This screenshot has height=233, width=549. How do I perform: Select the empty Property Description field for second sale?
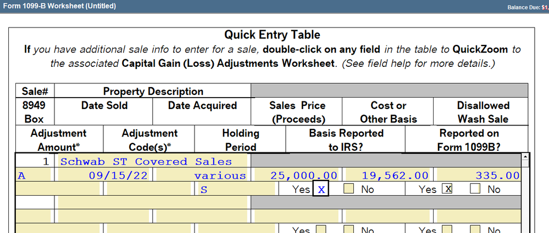tap(154, 203)
